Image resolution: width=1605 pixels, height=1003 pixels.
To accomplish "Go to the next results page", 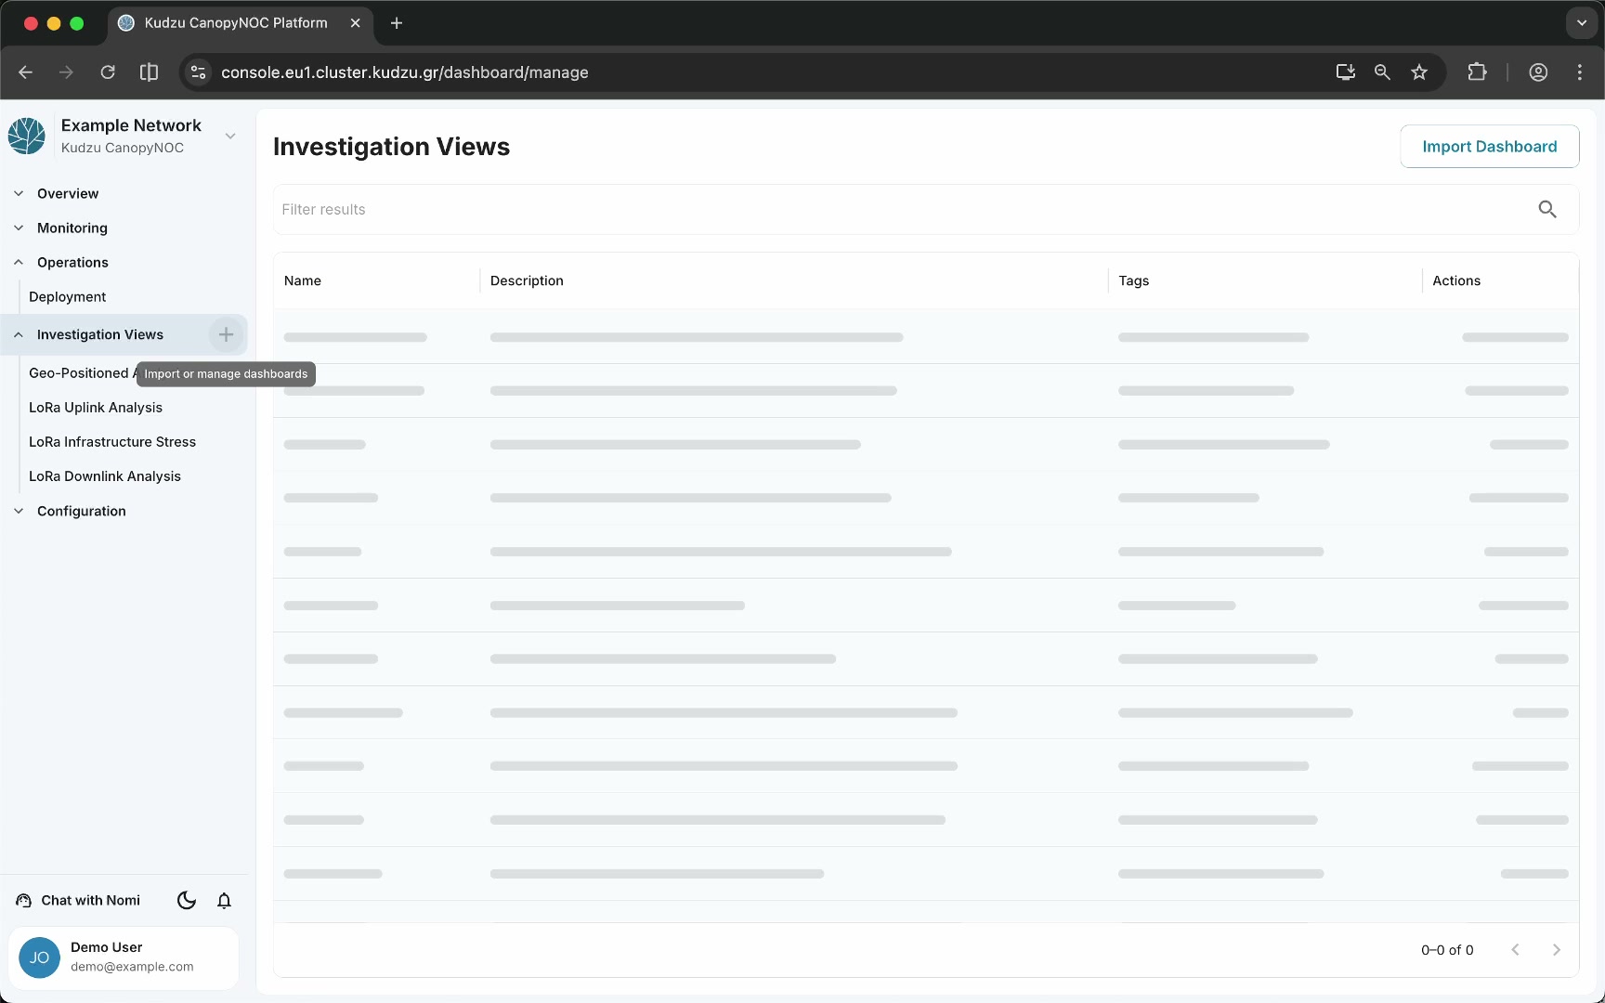I will coord(1557,949).
